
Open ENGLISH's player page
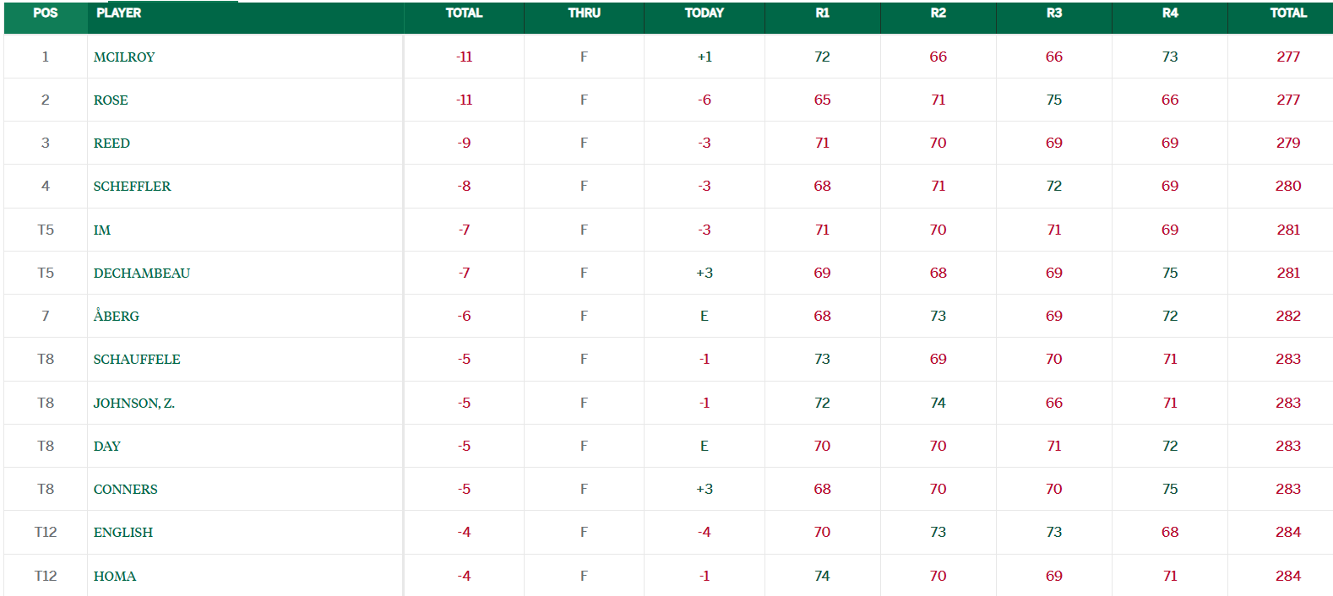[123, 532]
